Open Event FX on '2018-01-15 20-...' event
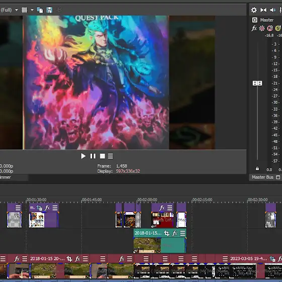 pyautogui.click(x=78, y=259)
